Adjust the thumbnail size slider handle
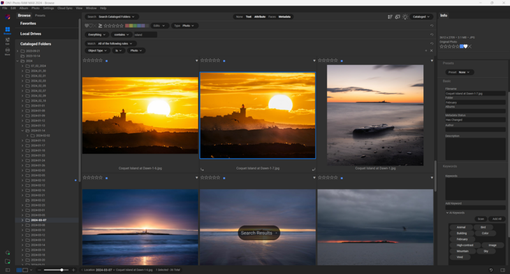 pyautogui.click(x=61, y=270)
